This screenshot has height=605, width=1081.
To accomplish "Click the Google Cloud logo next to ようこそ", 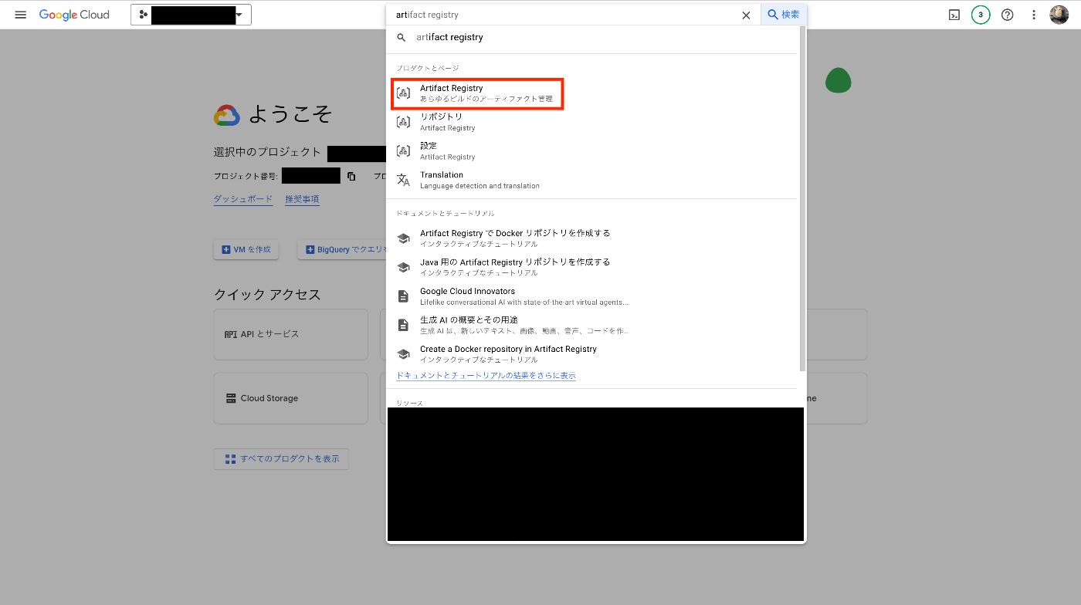I will click(227, 115).
